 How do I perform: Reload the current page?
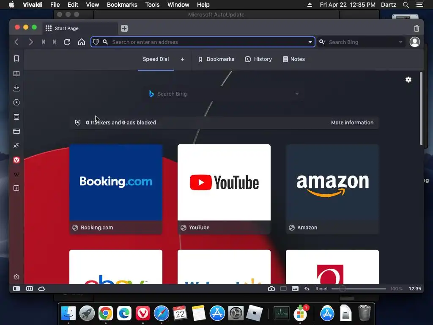point(67,42)
